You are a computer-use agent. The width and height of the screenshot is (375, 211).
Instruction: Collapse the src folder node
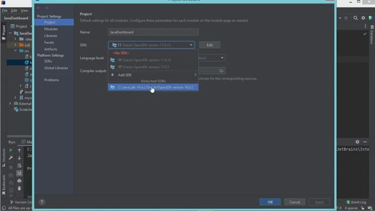coord(16,51)
